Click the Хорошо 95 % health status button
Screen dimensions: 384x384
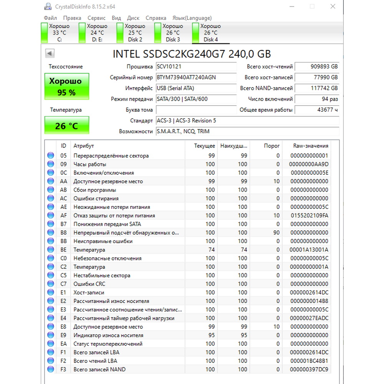coord(66,86)
